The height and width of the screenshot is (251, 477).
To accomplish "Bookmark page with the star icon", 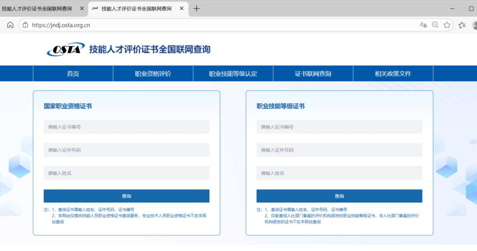I will [447, 25].
